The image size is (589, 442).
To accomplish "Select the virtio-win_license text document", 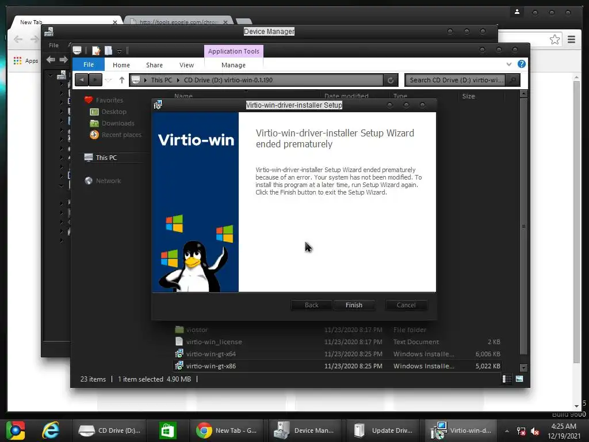I will click(x=337, y=342).
